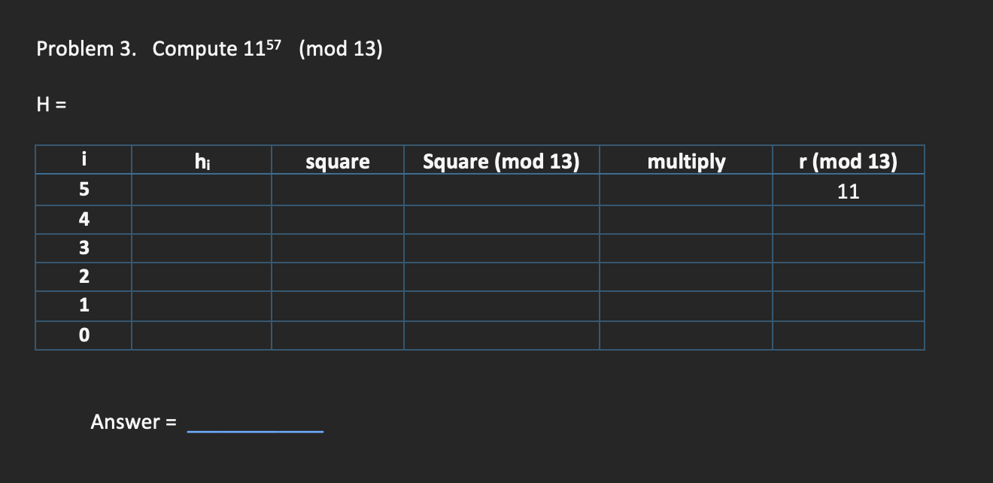The height and width of the screenshot is (483, 993).
Task: Click the empty multiply cell in row 0
Action: (x=687, y=334)
